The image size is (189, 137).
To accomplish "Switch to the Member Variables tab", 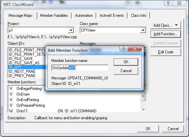I will (54, 15).
